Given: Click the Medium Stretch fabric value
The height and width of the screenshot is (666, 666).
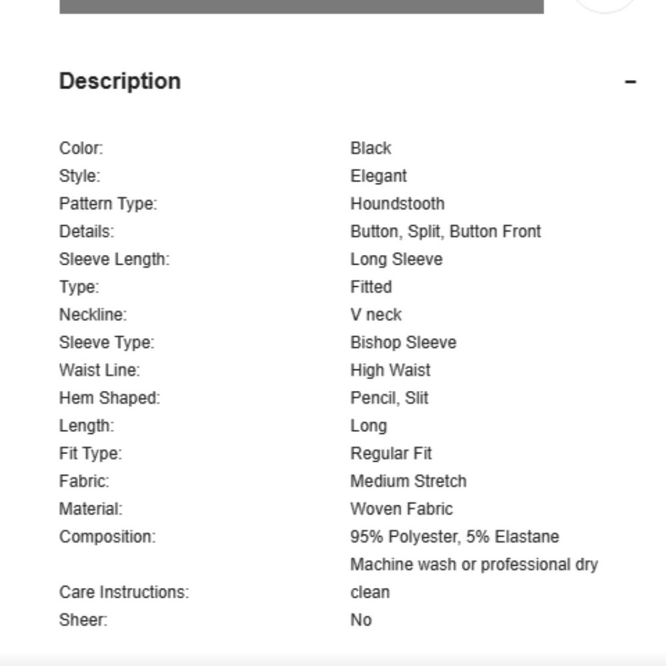Looking at the screenshot, I should (x=408, y=482).
